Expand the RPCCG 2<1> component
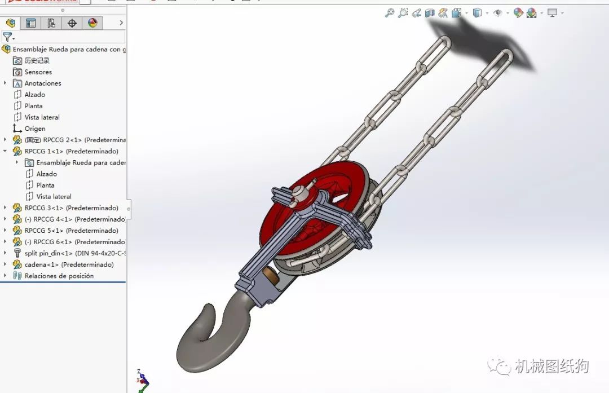Viewport: 609px width, 393px height. point(5,139)
